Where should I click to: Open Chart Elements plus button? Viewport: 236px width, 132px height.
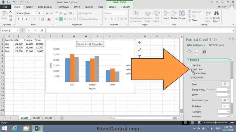pyautogui.click(x=139, y=43)
